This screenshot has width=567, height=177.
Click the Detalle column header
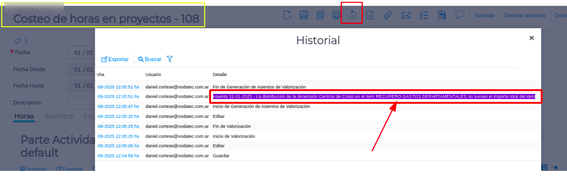point(219,75)
